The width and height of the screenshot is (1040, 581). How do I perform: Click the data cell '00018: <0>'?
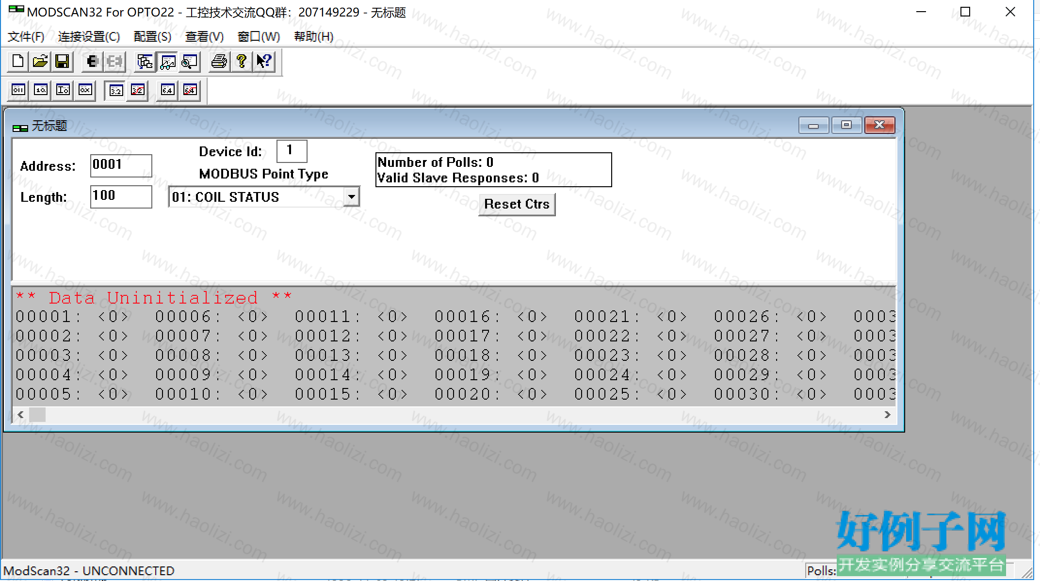tap(491, 355)
